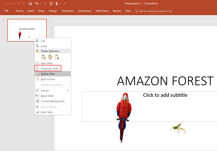
Task: Choose Hide Slide from context menu
Action: click(53, 112)
